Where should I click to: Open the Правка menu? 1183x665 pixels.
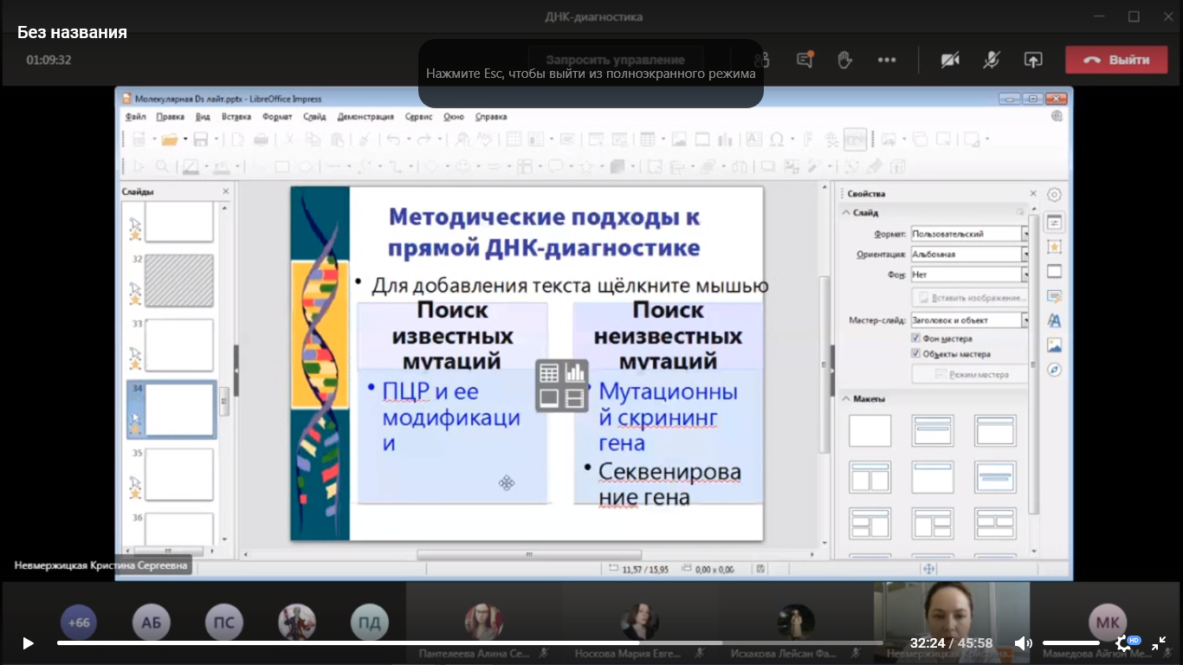[x=171, y=116]
